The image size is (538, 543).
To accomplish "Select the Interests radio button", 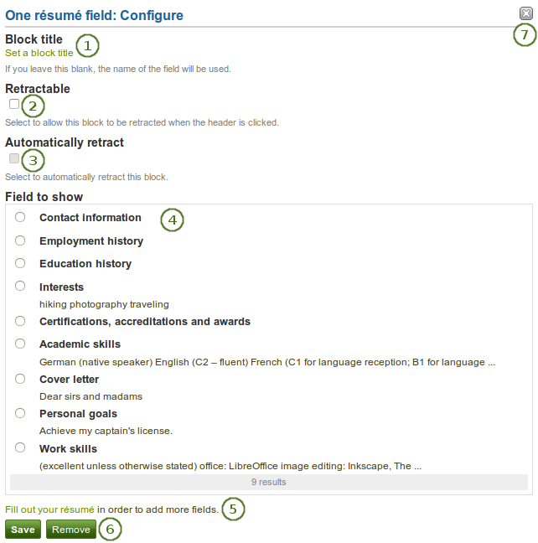I will pyautogui.click(x=20, y=286).
